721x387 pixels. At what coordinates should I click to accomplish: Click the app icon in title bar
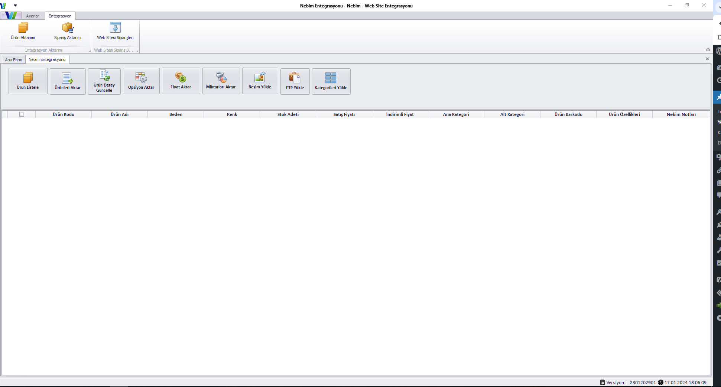[x=3, y=6]
